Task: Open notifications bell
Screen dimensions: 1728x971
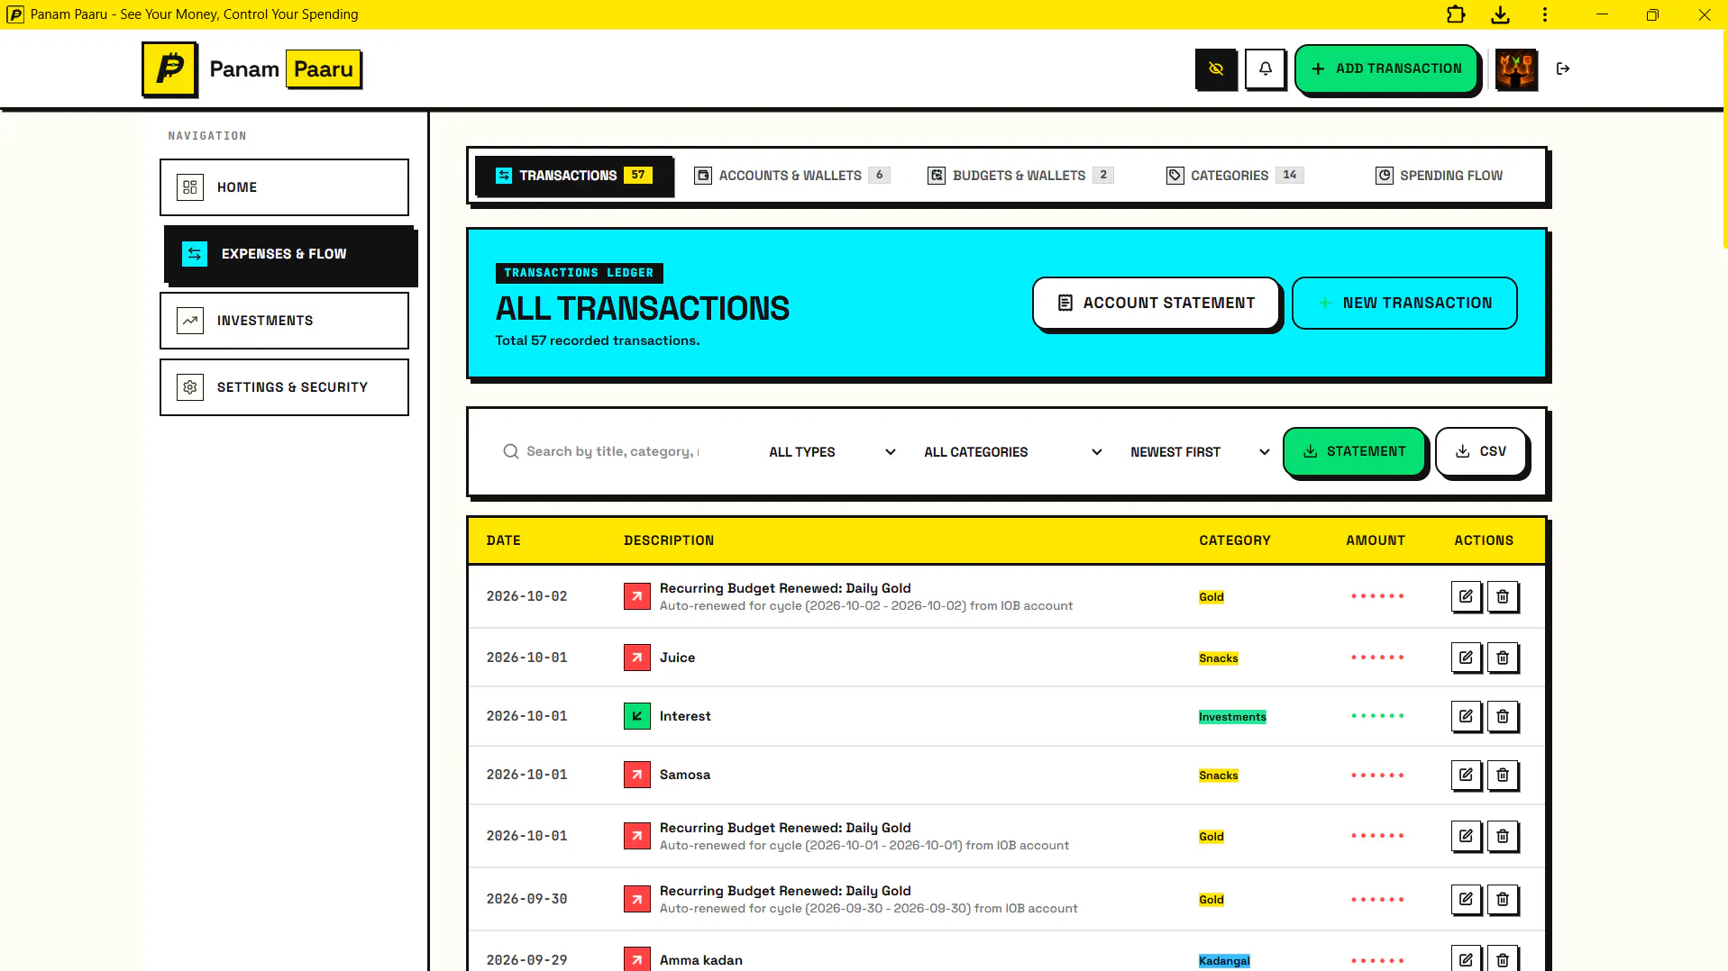Action: 1265,68
